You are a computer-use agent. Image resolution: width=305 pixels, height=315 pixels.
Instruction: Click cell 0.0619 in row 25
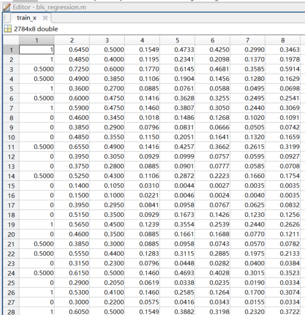click(x=142, y=283)
